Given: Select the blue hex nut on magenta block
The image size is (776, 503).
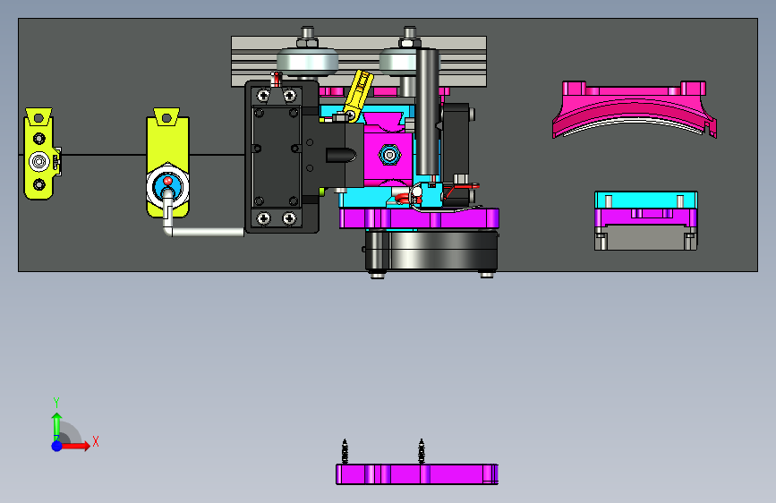Looking at the screenshot, I should click(x=389, y=155).
